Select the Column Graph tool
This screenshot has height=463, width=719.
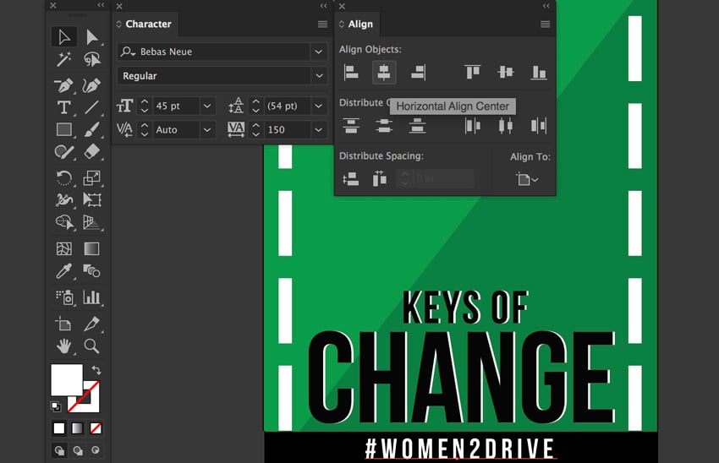click(91, 297)
